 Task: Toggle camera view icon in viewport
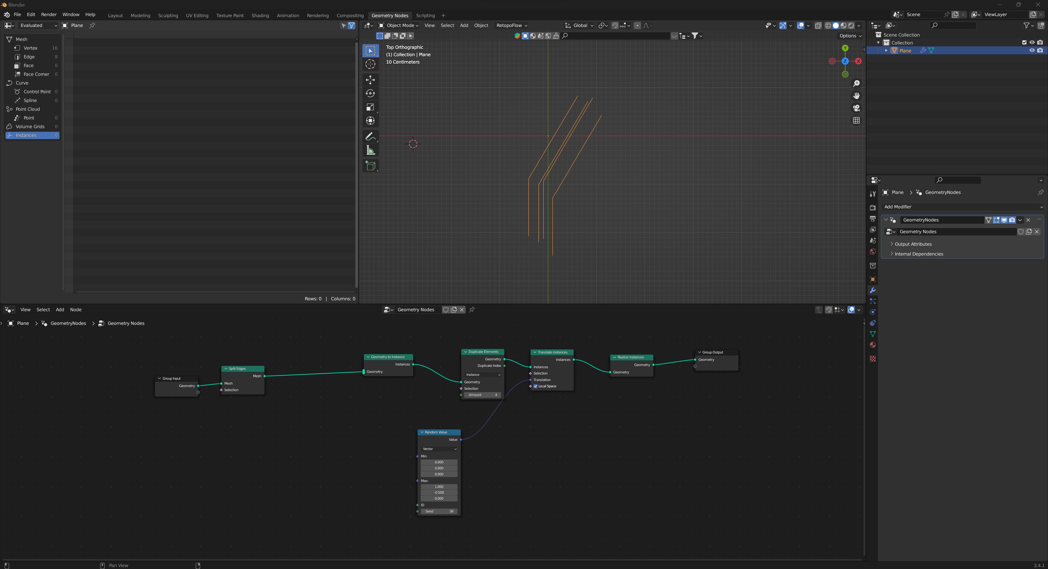(856, 108)
